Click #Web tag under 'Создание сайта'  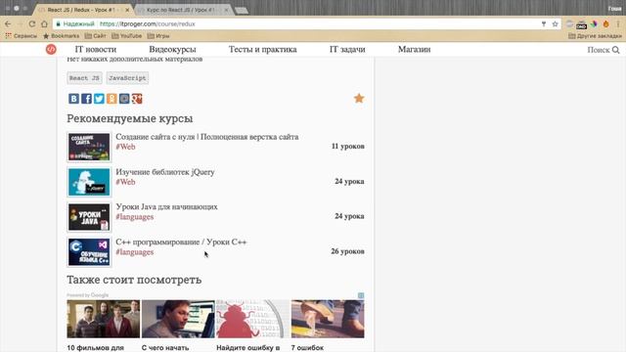coord(125,147)
